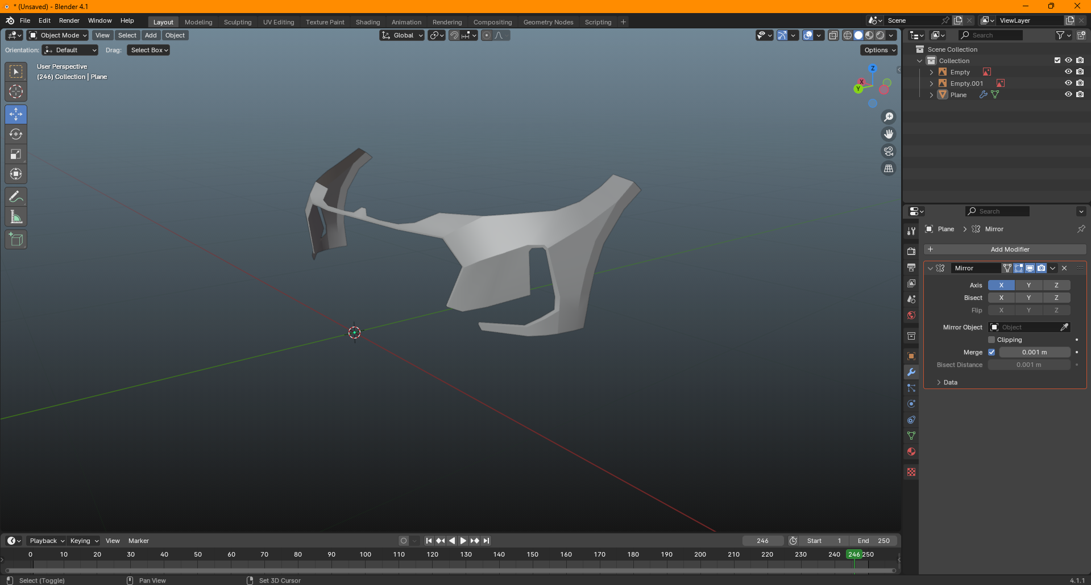Viewport: 1091px width, 585px height.
Task: Click the current frame 246 field
Action: pos(763,541)
